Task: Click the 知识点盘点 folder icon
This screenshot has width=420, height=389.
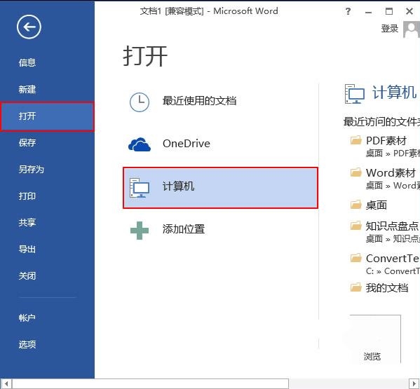Action: tap(356, 226)
